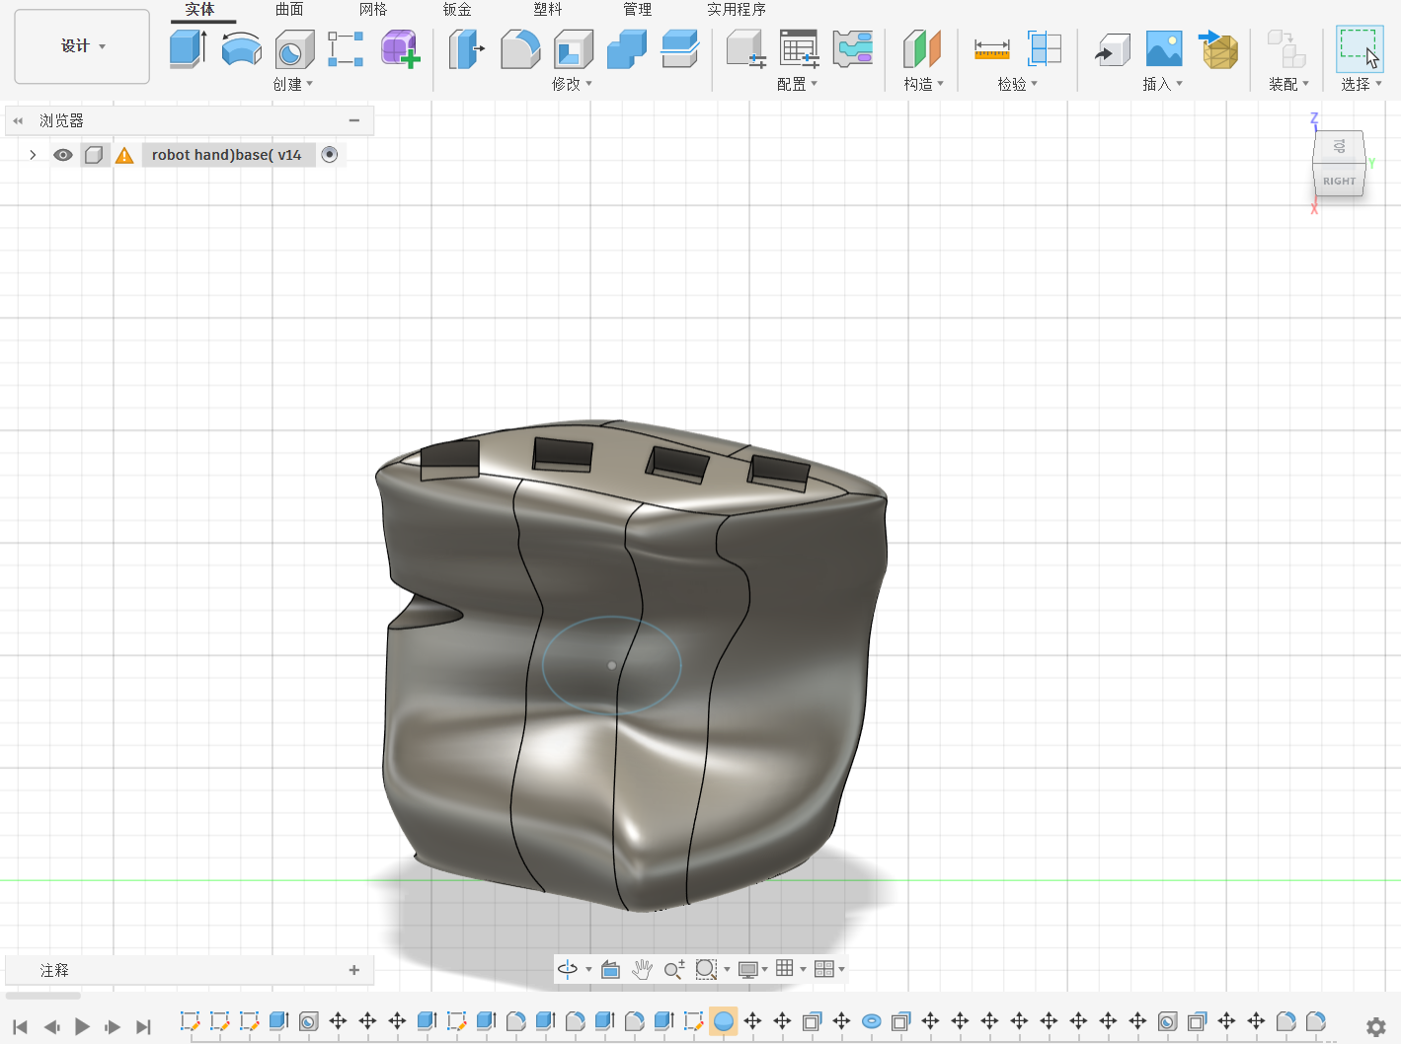Switch to the 钣金 tab
The width and height of the screenshot is (1401, 1044).
tap(457, 9)
